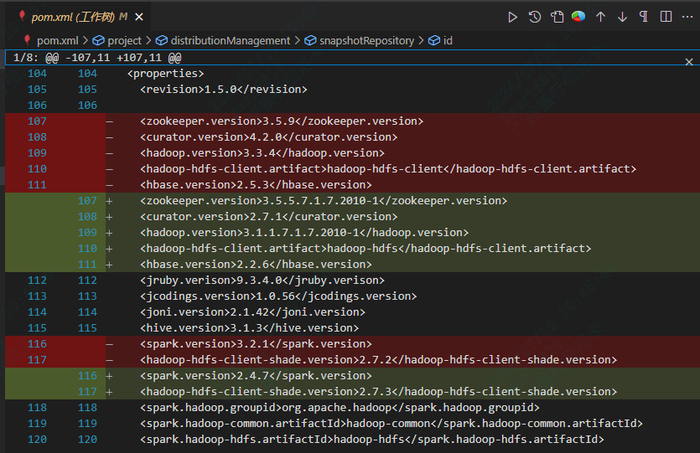
Task: Click the 1/8 hunk header text
Action: (97, 58)
